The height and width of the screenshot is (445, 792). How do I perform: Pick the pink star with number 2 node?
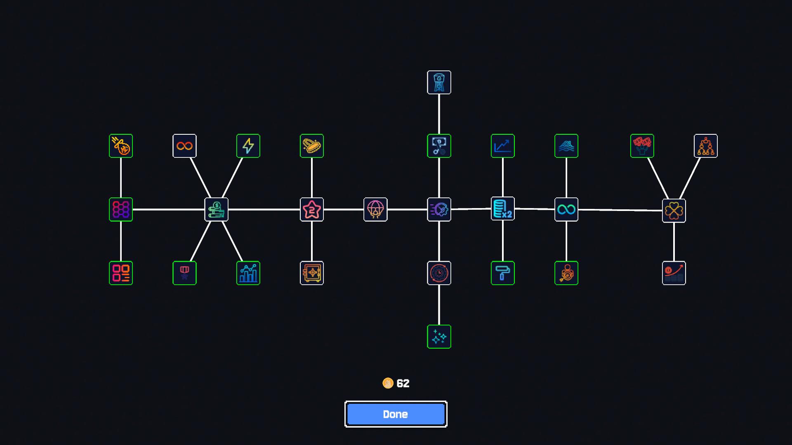point(312,210)
